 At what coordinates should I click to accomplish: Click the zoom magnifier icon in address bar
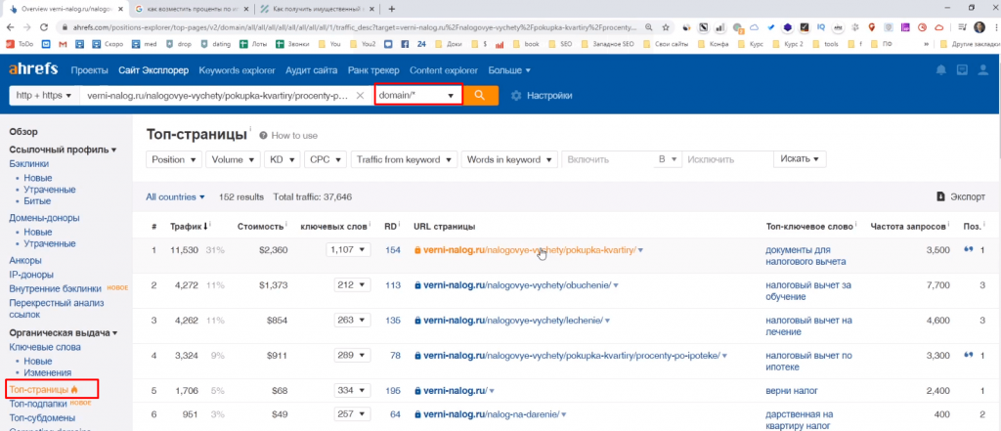tap(649, 27)
